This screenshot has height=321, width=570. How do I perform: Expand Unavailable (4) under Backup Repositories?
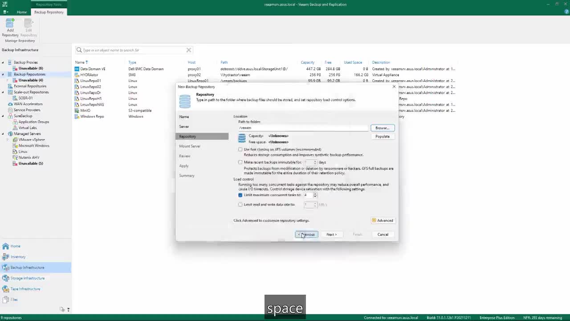(8, 80)
